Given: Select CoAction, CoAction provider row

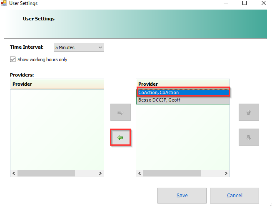Looking at the screenshot, I should pos(183,92).
